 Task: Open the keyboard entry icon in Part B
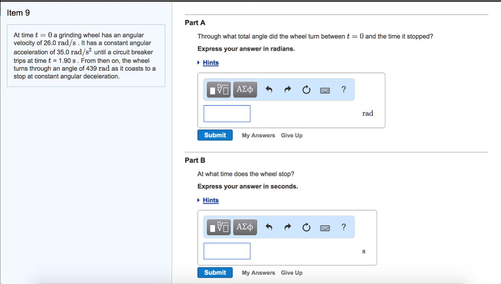point(324,227)
